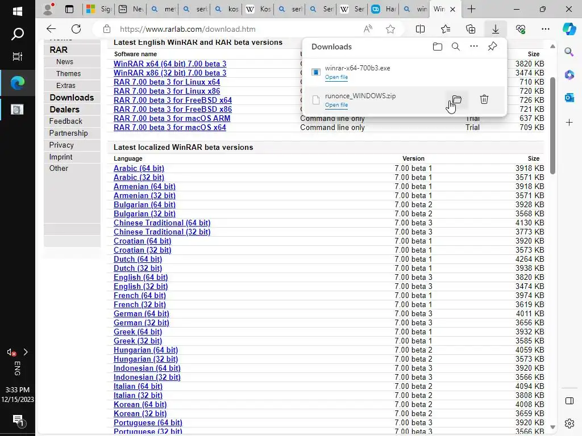Open the file link under runonce_WINDOWS.zip
The width and height of the screenshot is (582, 436).
coord(336,105)
